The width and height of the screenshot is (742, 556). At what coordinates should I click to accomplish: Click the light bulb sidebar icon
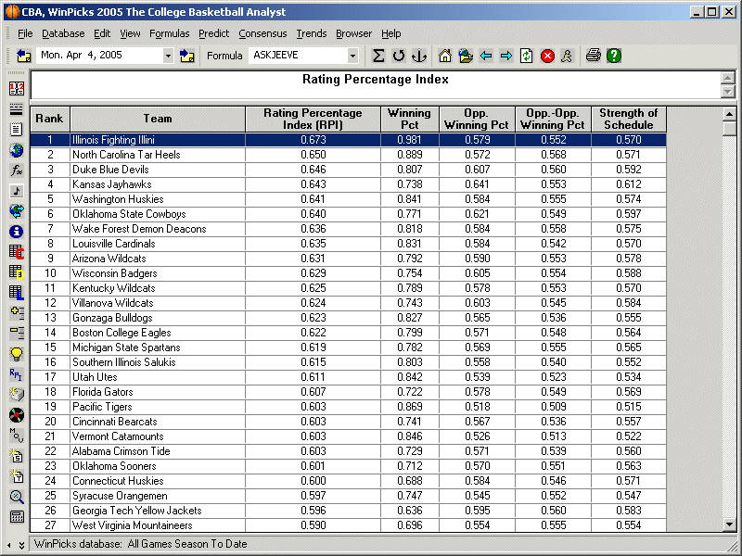click(x=17, y=354)
